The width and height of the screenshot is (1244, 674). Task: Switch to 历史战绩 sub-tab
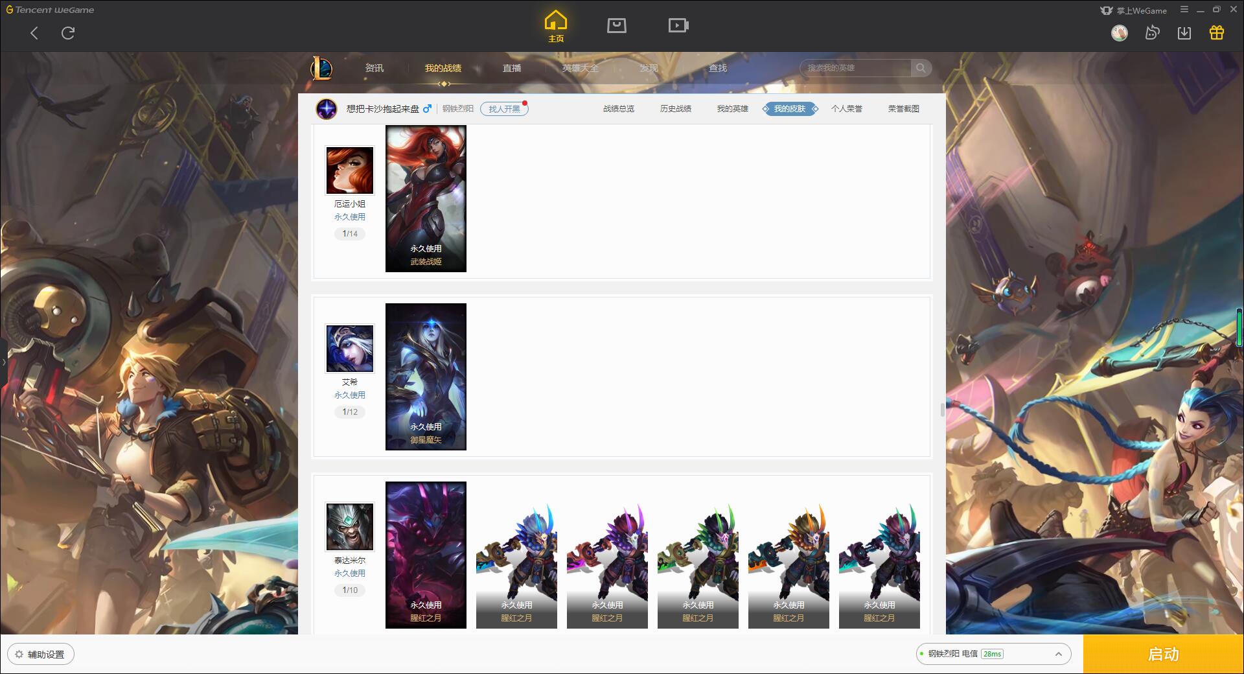(676, 109)
